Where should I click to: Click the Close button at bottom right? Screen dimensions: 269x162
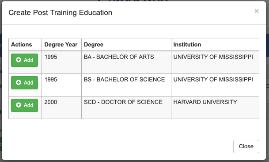(246, 147)
